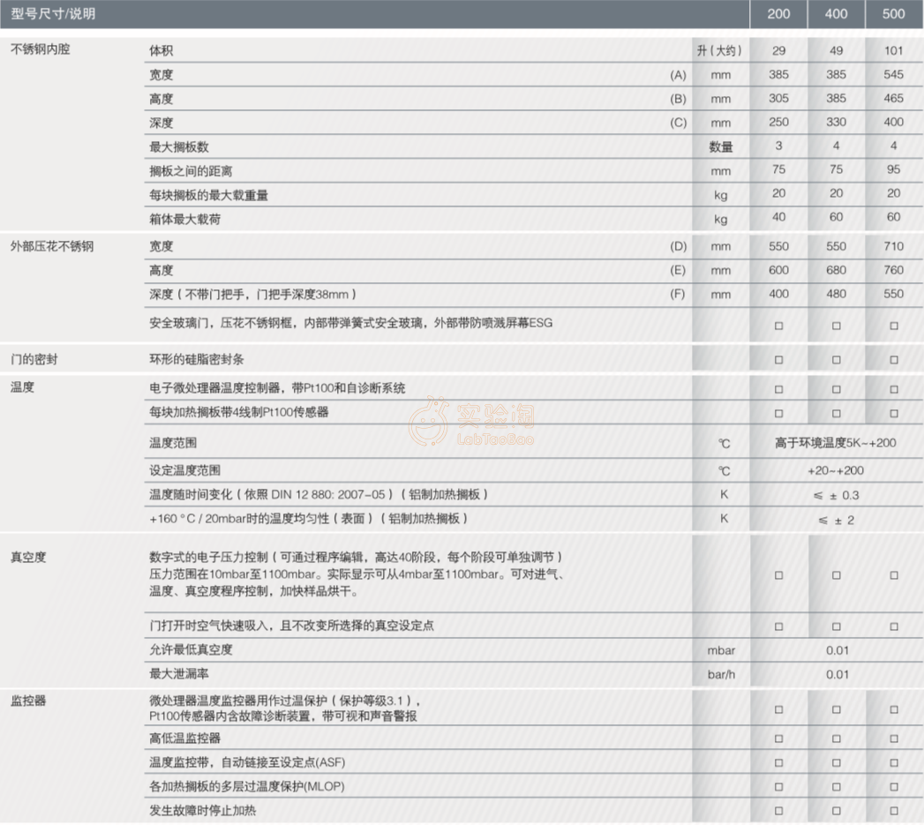Click the 型号尺寸/说明 table header title
The image size is (924, 825).
(54, 14)
